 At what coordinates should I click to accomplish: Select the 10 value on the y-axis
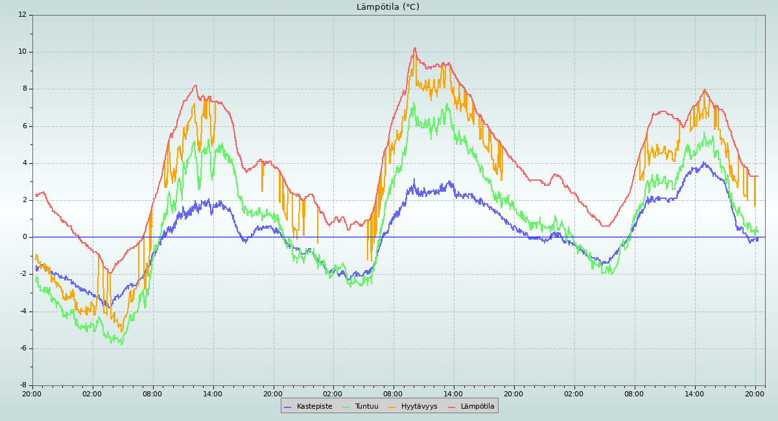[23, 52]
